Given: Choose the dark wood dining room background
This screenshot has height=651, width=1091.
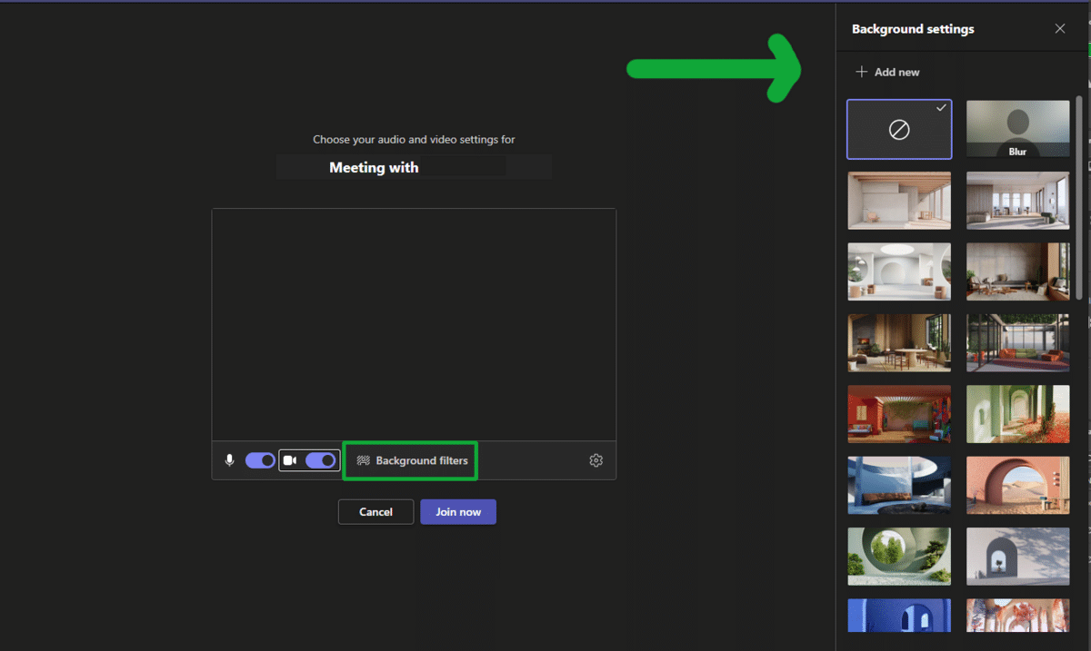Looking at the screenshot, I should click(899, 342).
